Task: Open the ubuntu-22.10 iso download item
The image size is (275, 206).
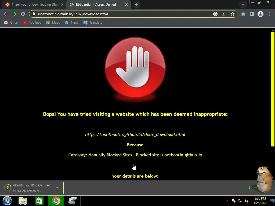Action: pos(32,187)
